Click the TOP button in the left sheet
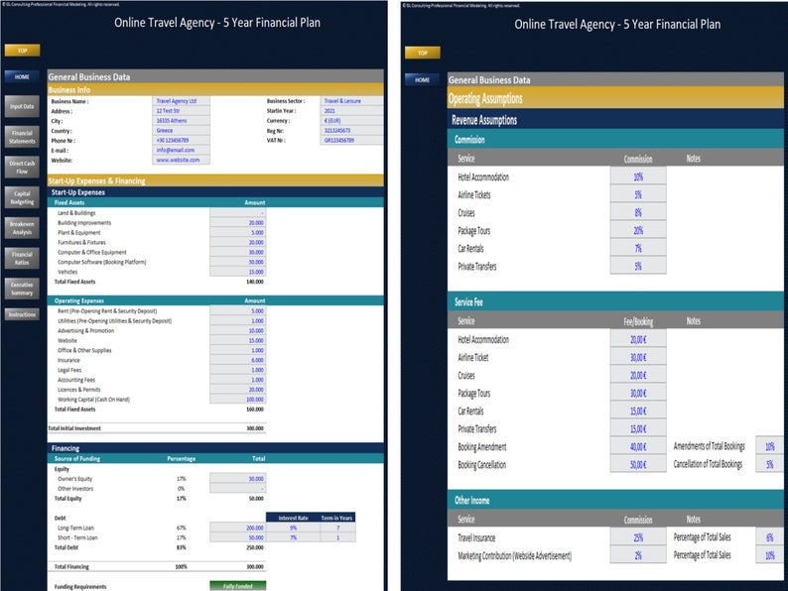The height and width of the screenshot is (591, 788). pos(22,51)
